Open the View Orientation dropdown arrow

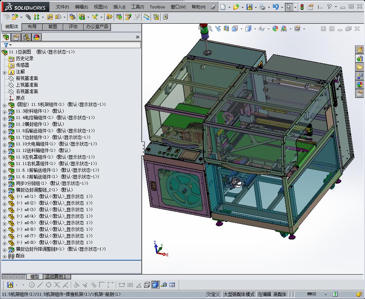tap(241, 29)
